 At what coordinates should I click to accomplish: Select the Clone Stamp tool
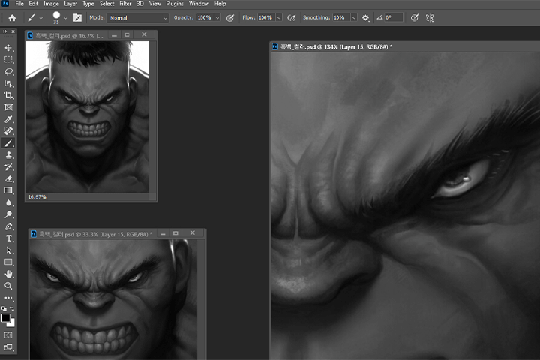tap(8, 155)
